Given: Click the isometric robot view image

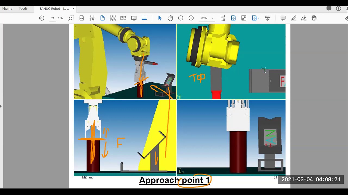Looking at the screenshot, I should point(125,62).
